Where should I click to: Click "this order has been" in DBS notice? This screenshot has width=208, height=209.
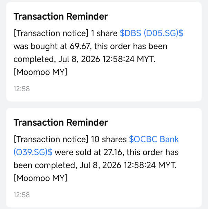click(x=131, y=46)
